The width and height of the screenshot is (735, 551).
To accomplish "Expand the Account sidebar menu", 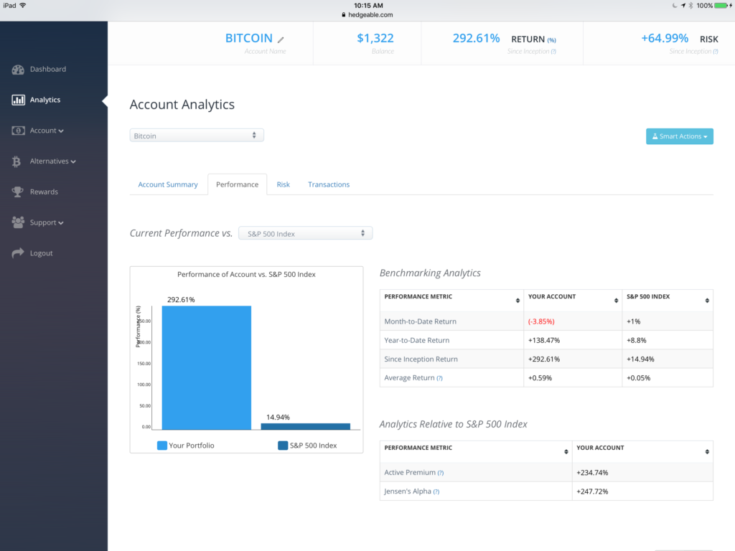I will pos(47,131).
